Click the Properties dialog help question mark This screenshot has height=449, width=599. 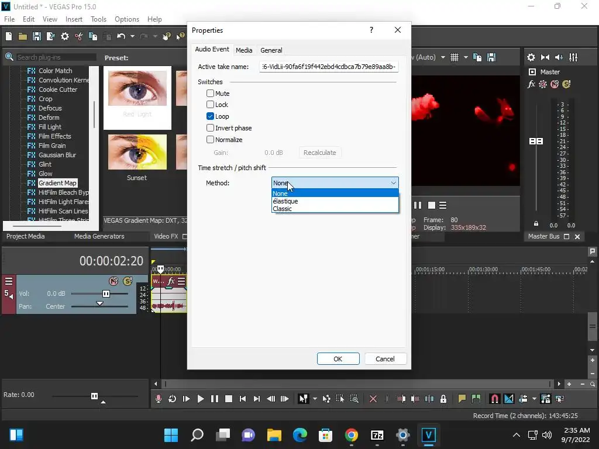[x=371, y=30]
